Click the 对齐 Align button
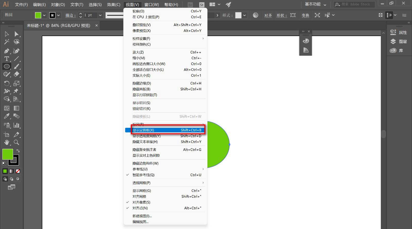Image resolution: width=412 pixels, height=229 pixels. click(268, 15)
